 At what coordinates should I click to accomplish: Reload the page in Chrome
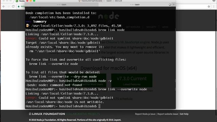point(13,6)
